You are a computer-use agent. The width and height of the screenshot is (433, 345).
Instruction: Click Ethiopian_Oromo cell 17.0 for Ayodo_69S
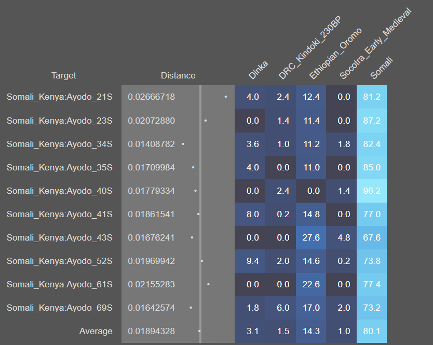pyautogui.click(x=311, y=308)
